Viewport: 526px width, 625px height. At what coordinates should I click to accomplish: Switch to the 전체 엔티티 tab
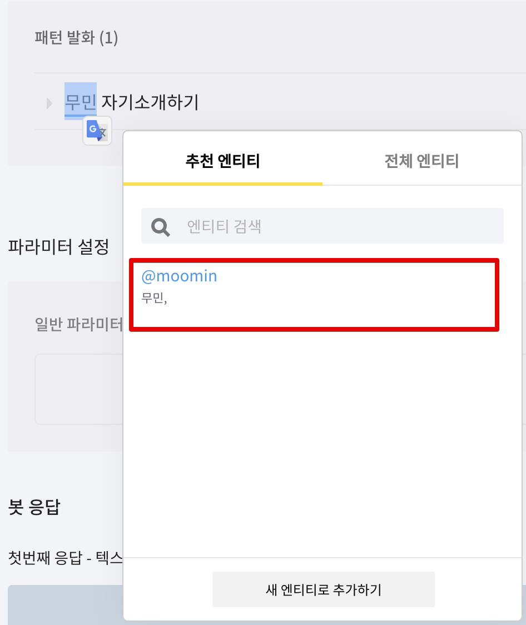(x=421, y=161)
